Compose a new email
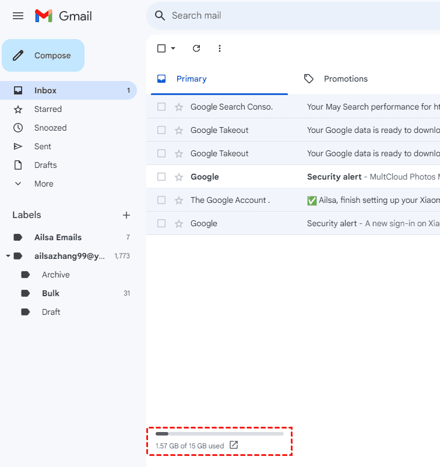The height and width of the screenshot is (467, 440). click(x=43, y=55)
